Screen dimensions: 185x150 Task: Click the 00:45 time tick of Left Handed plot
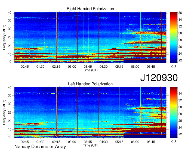pos(25,142)
